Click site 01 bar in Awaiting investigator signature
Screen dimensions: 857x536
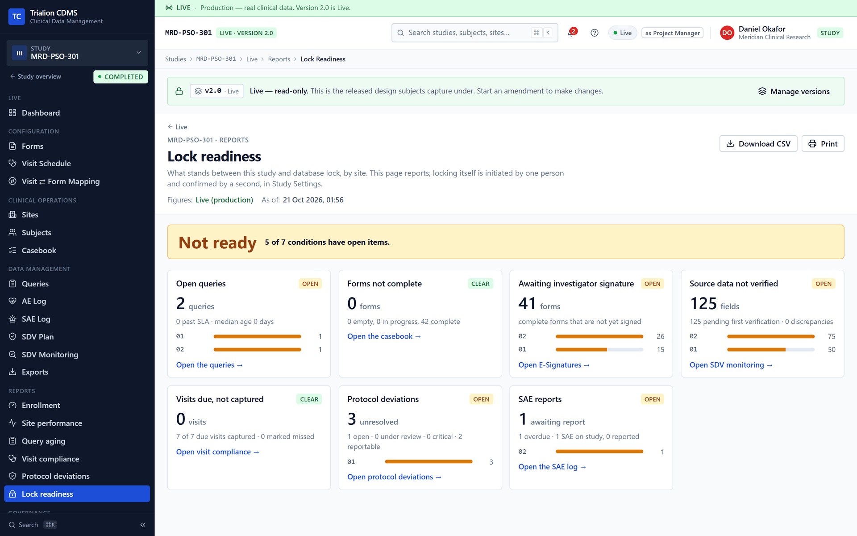point(599,349)
